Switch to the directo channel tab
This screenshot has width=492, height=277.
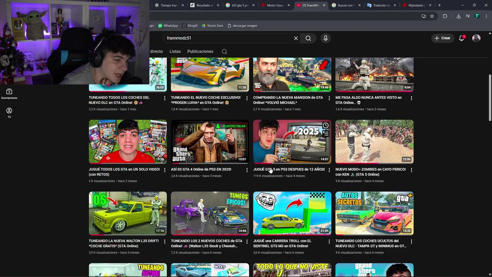(156, 52)
